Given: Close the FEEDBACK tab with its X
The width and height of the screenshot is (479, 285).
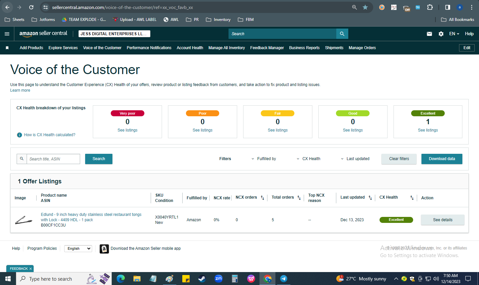Looking at the screenshot, I should point(31,269).
